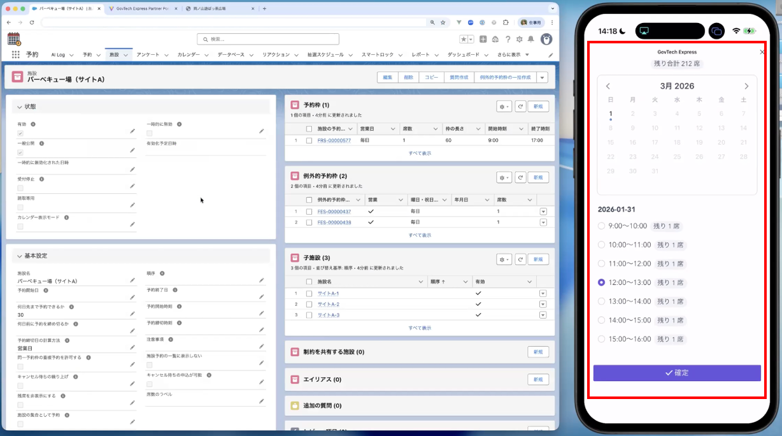Refresh the 予約枠 related list
Viewport: 782px width, 436px height.
(520, 107)
